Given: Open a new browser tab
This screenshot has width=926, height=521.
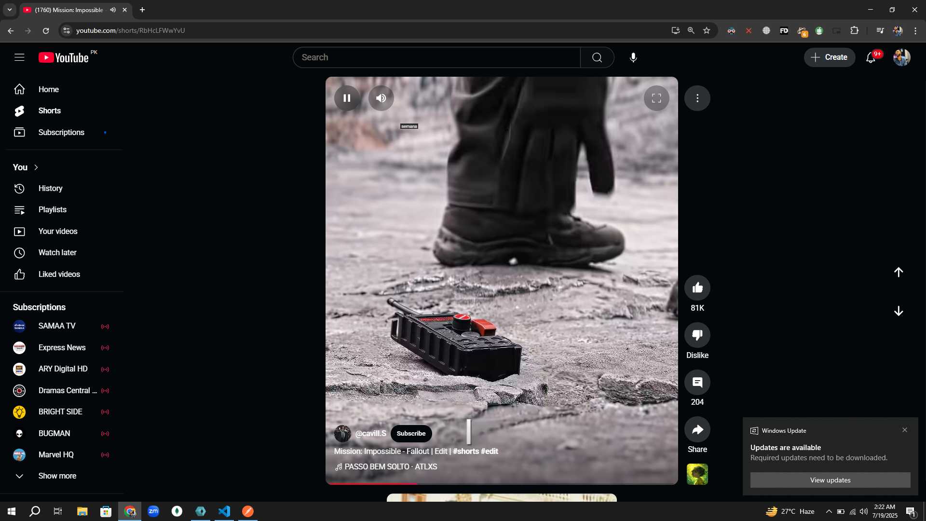Looking at the screenshot, I should (142, 10).
